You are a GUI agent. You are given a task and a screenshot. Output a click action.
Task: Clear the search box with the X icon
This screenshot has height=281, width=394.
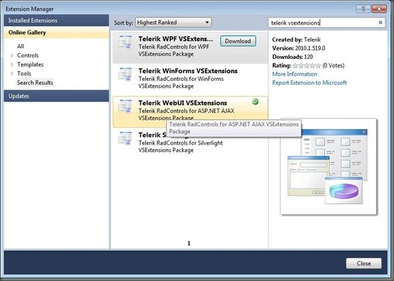381,22
